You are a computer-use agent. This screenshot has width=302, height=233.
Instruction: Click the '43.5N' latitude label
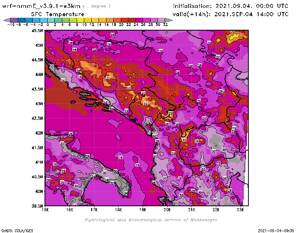point(37,89)
